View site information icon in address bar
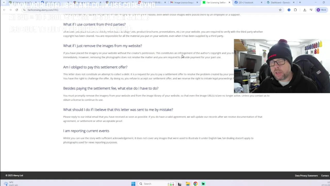Image resolution: width=330 pixels, height=186 pixels. (24, 10)
